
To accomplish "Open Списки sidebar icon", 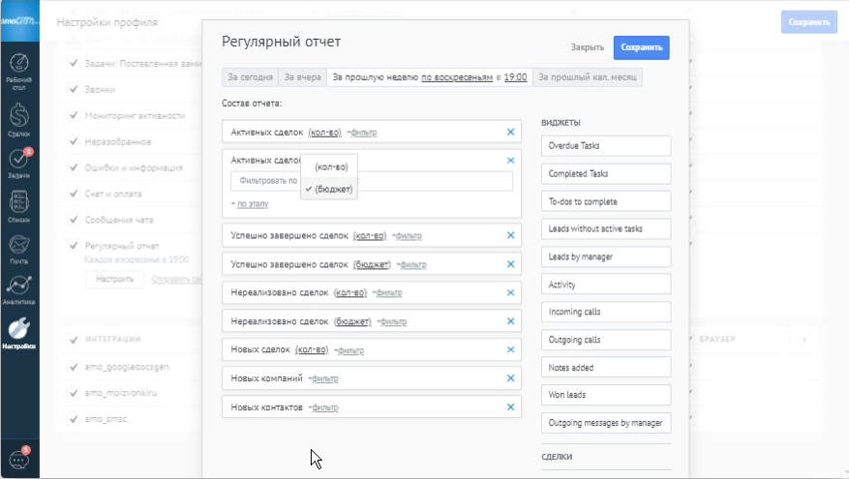I will coord(18,204).
